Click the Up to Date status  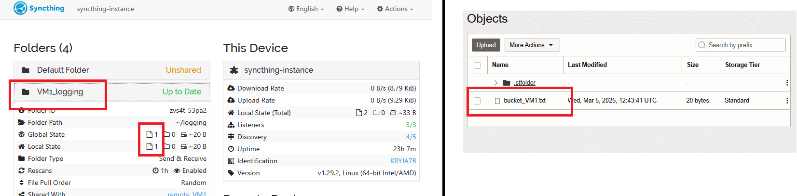[181, 91]
